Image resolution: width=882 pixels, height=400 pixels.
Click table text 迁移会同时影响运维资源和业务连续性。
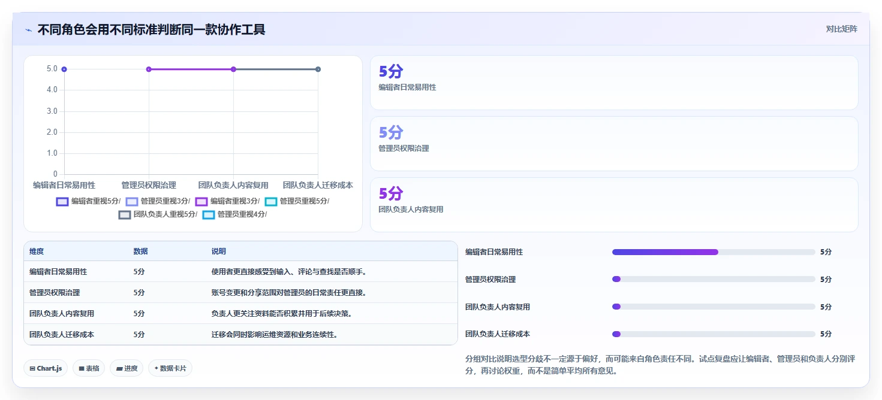[275, 335]
